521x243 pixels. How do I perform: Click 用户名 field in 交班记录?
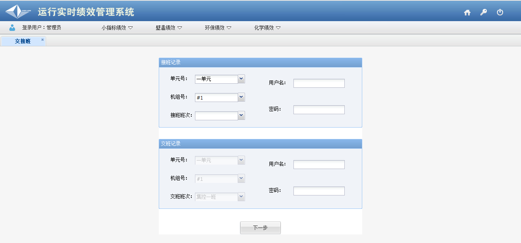pos(319,165)
